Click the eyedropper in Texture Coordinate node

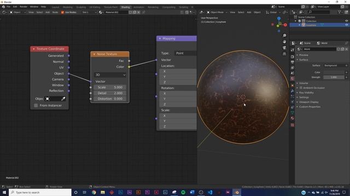point(63,99)
